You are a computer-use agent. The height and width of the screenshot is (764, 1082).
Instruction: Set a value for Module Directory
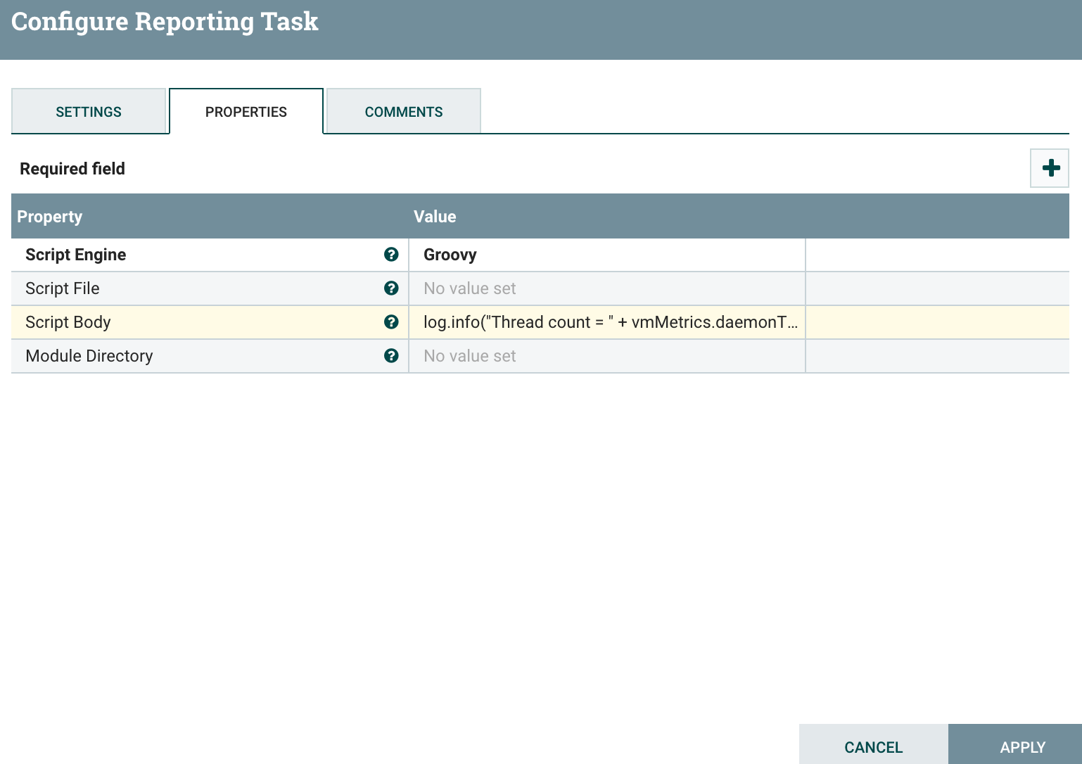tap(606, 356)
